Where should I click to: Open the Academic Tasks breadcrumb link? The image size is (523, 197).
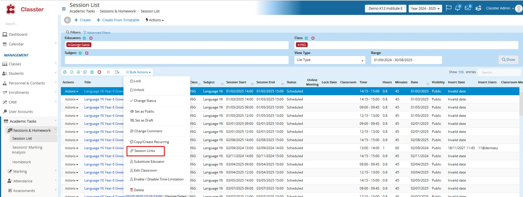tap(82, 11)
